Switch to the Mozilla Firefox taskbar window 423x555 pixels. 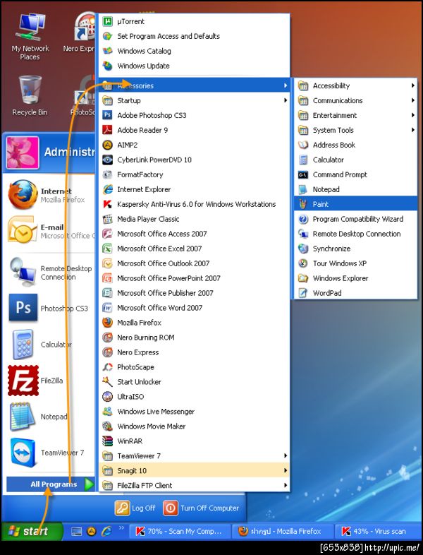pyautogui.click(x=283, y=531)
